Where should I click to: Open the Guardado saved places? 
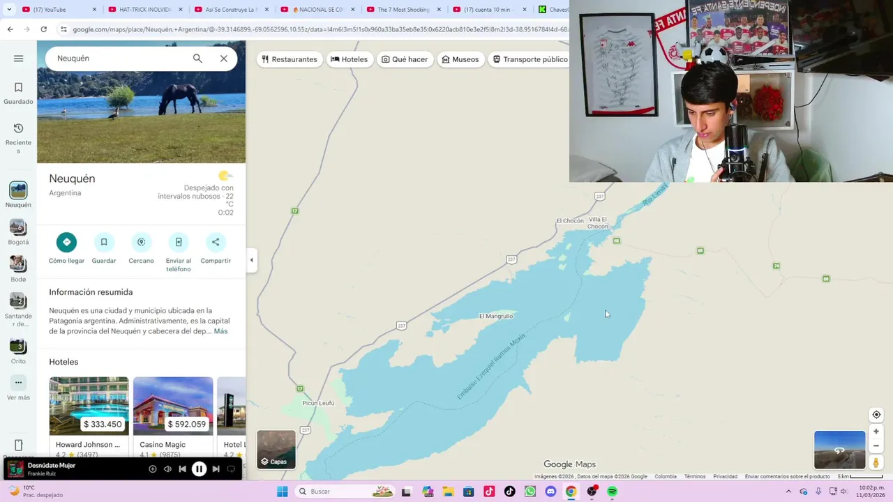coord(18,93)
